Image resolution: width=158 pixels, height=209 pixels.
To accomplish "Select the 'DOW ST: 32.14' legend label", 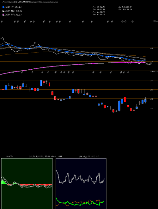I will click(x=13, y=7).
